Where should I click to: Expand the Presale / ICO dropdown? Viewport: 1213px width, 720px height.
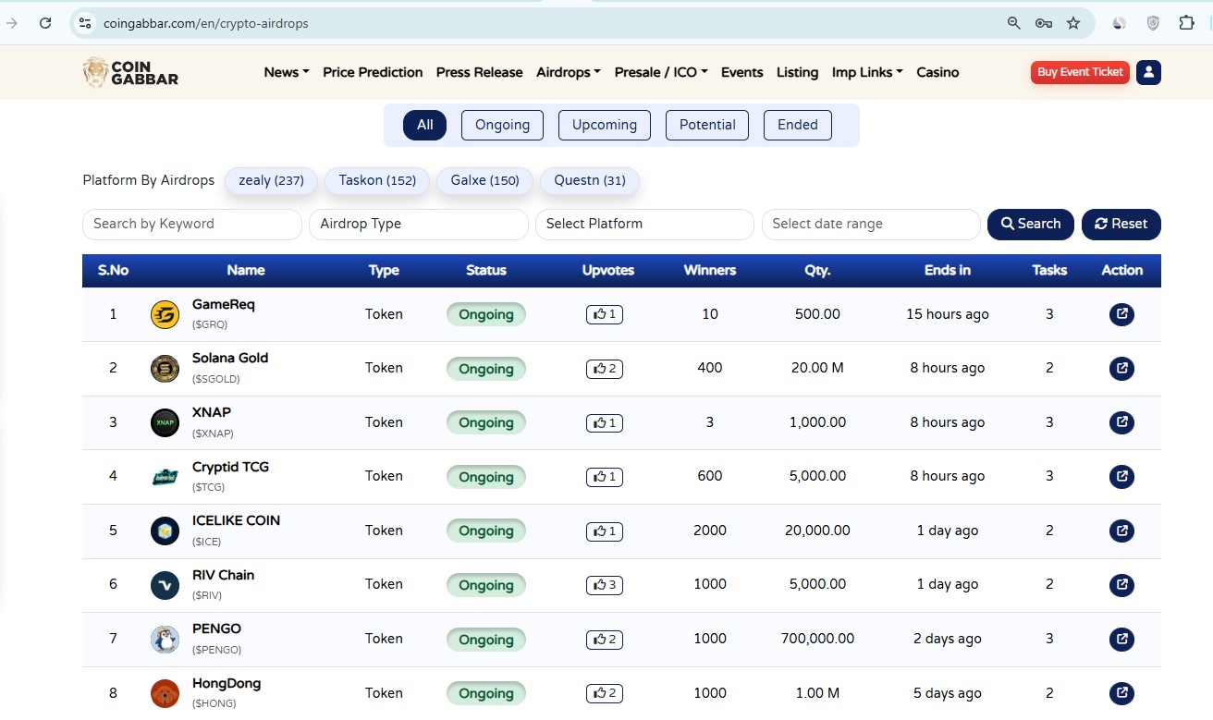(x=660, y=72)
